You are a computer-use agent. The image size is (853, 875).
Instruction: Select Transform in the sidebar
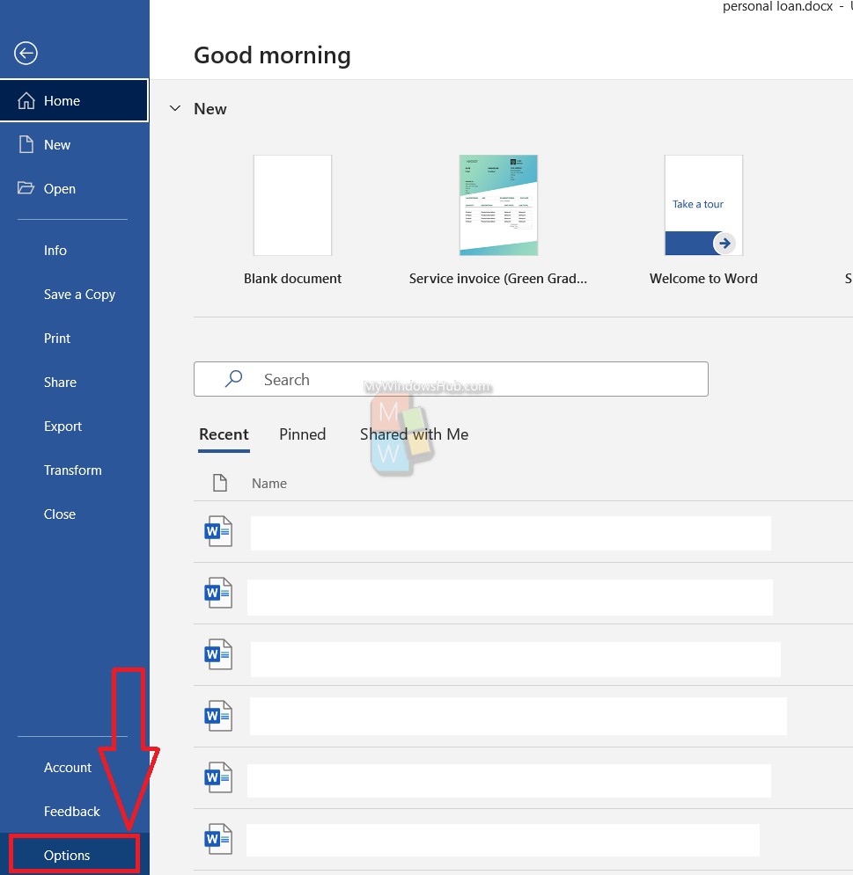tap(74, 470)
